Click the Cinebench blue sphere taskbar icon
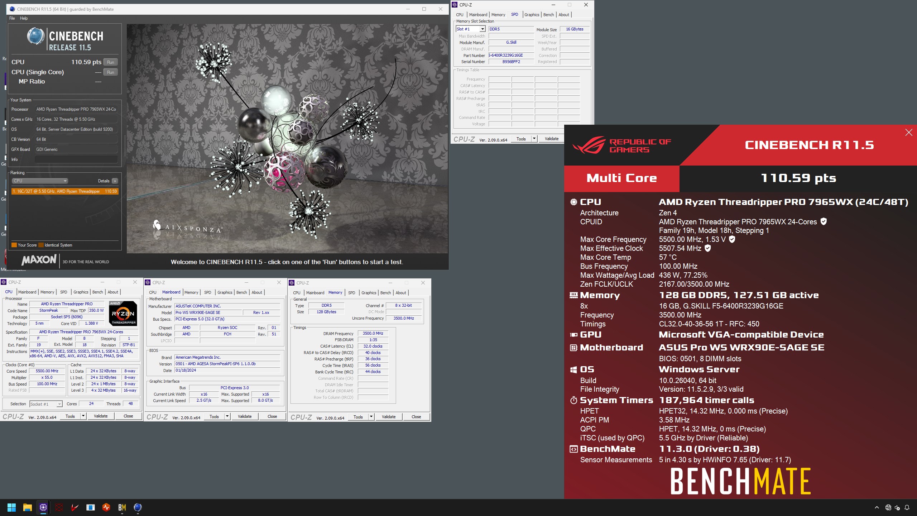The width and height of the screenshot is (917, 516). click(x=138, y=507)
